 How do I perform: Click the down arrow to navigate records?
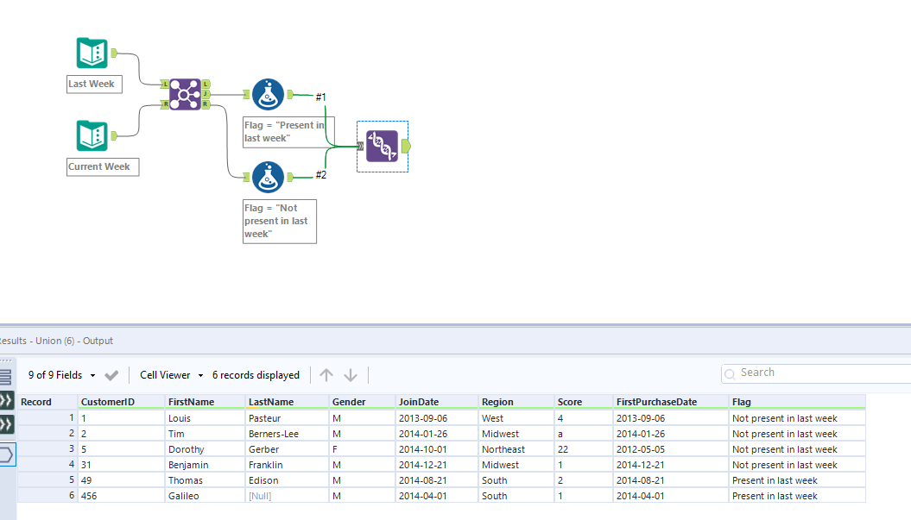pos(350,374)
